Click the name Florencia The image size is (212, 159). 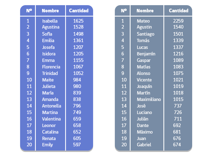coord(51,67)
